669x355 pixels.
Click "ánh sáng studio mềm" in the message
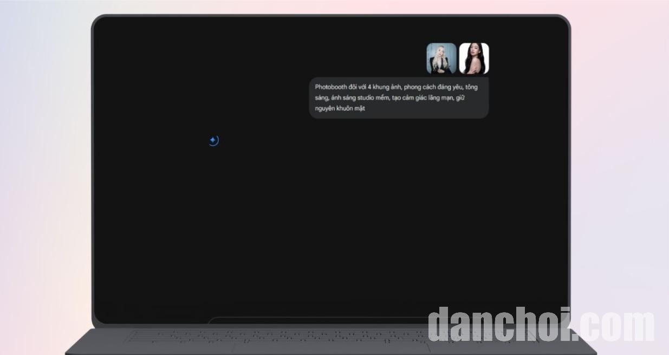360,98
